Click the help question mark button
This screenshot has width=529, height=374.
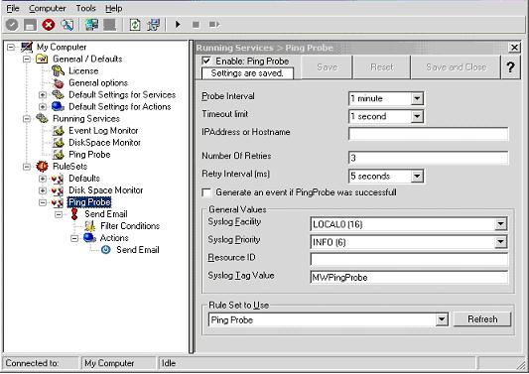point(510,67)
